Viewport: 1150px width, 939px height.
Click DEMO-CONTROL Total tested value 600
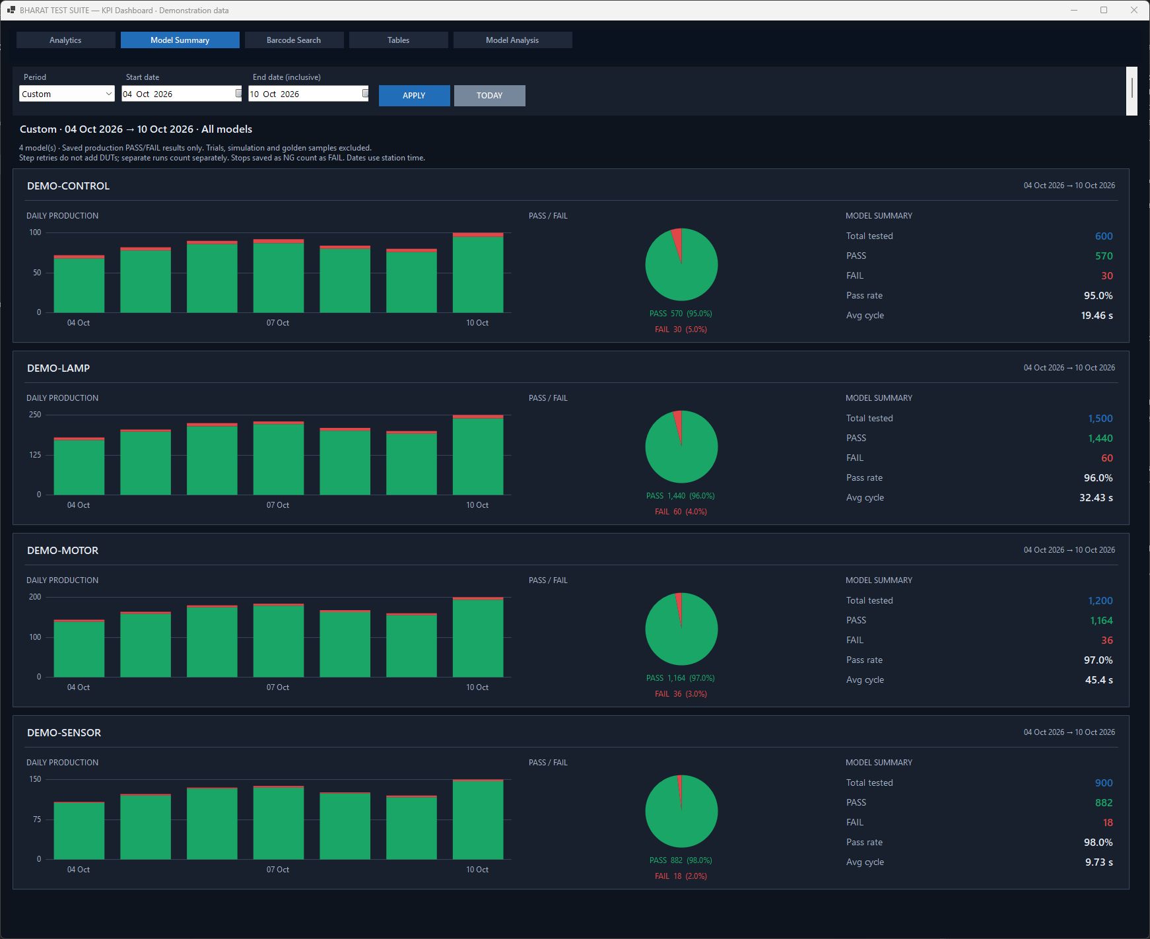click(x=1104, y=236)
